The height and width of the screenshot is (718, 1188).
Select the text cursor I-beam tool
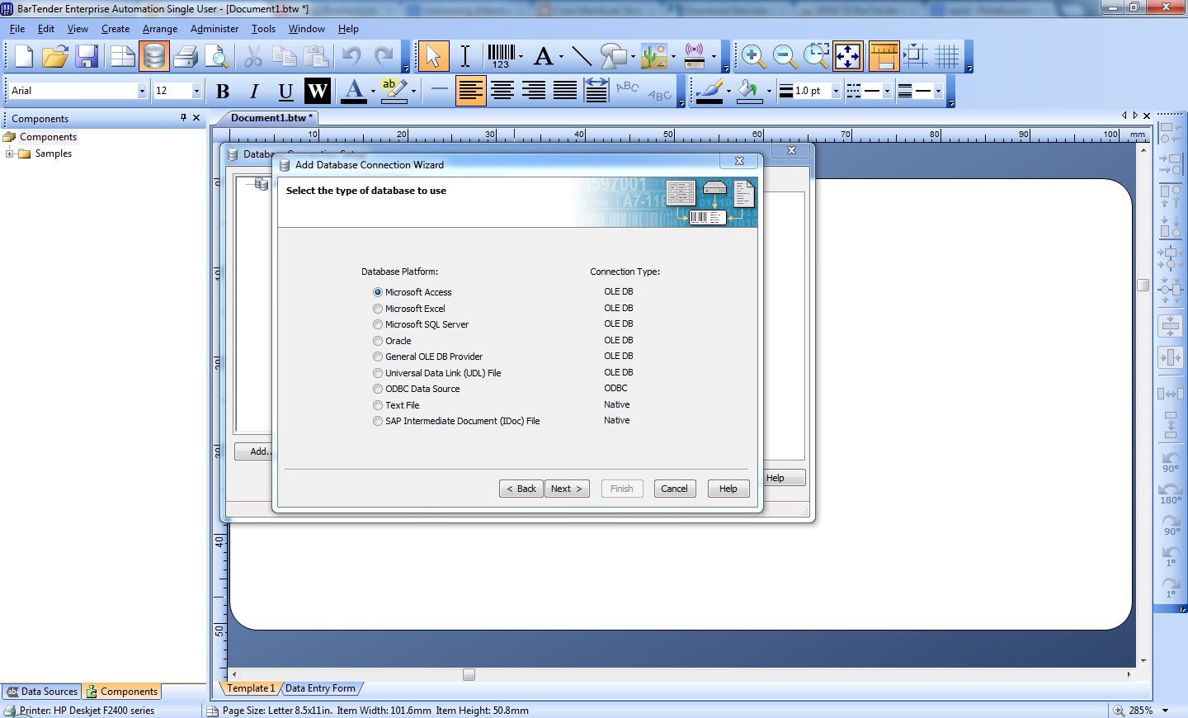pyautogui.click(x=465, y=57)
